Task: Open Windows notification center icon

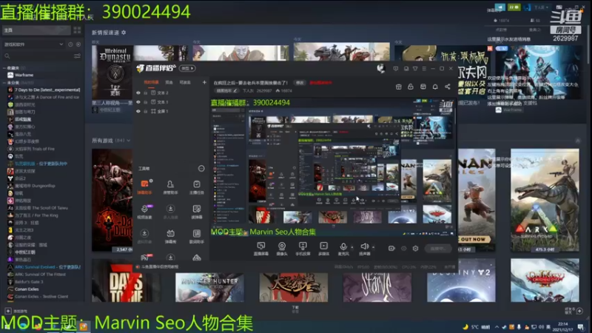Action: pyautogui.click(x=582, y=327)
